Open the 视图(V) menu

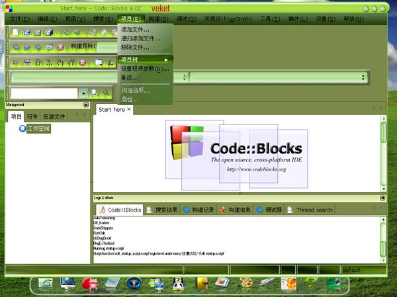75,19
